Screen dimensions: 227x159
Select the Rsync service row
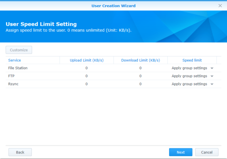(113, 84)
